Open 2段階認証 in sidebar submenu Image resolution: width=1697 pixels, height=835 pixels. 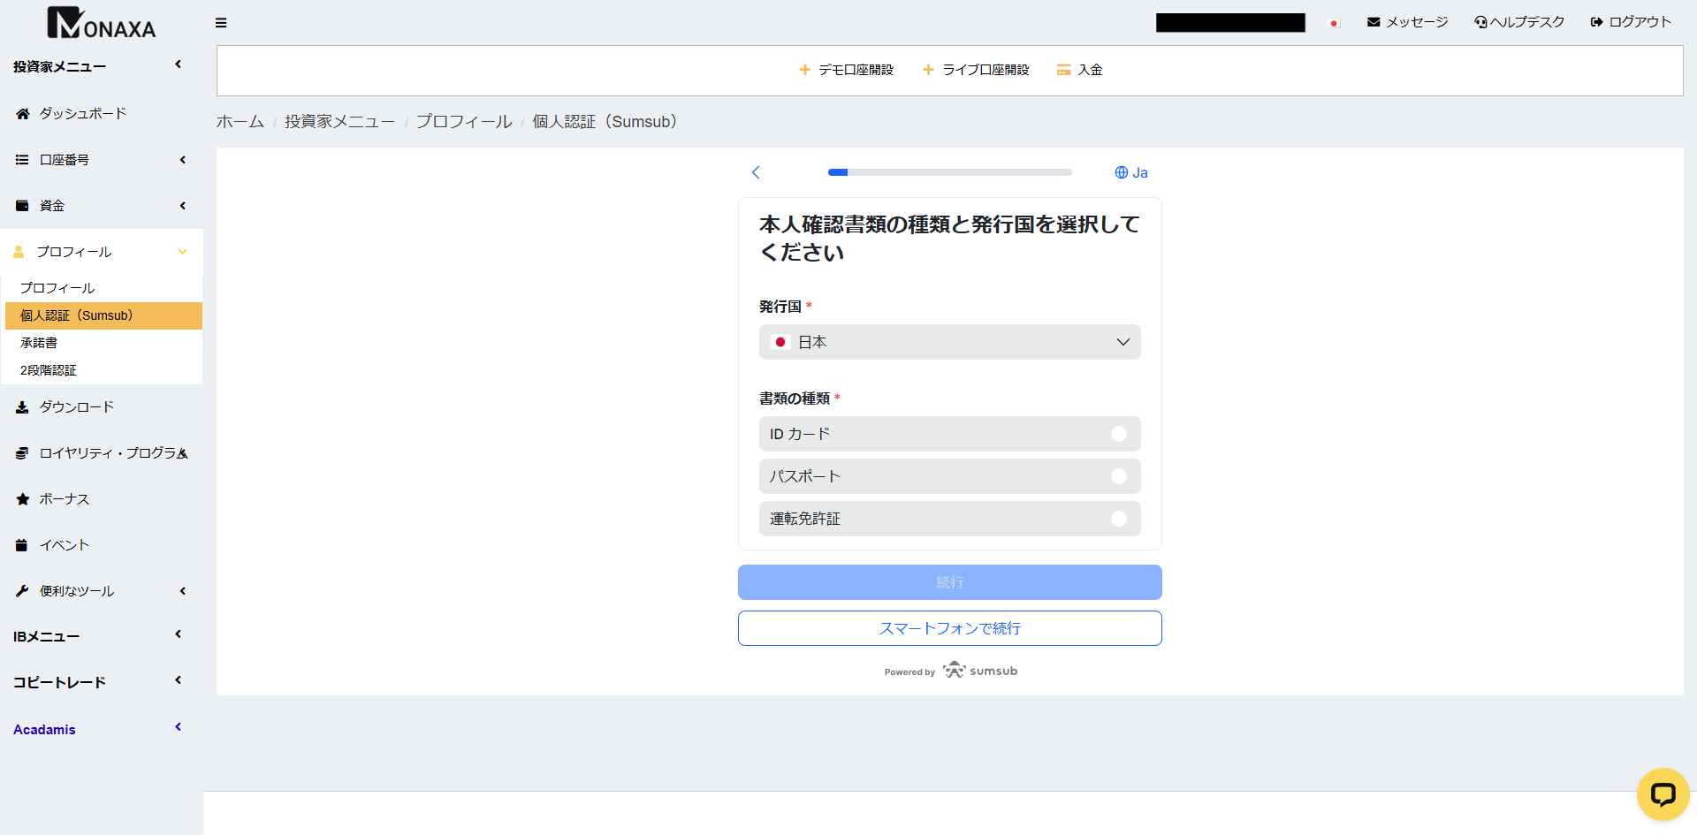(49, 370)
